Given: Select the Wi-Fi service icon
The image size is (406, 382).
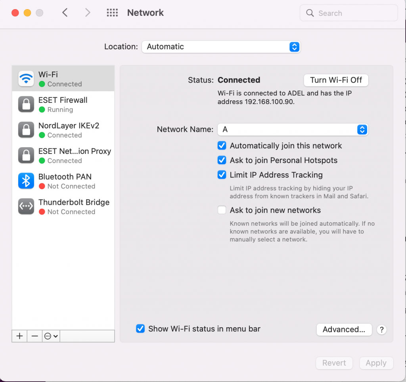Looking at the screenshot, I should coord(25,79).
